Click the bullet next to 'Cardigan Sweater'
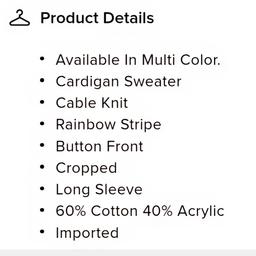 [x=42, y=81]
